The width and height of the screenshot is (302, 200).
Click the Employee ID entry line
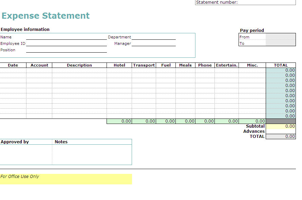pos(67,44)
